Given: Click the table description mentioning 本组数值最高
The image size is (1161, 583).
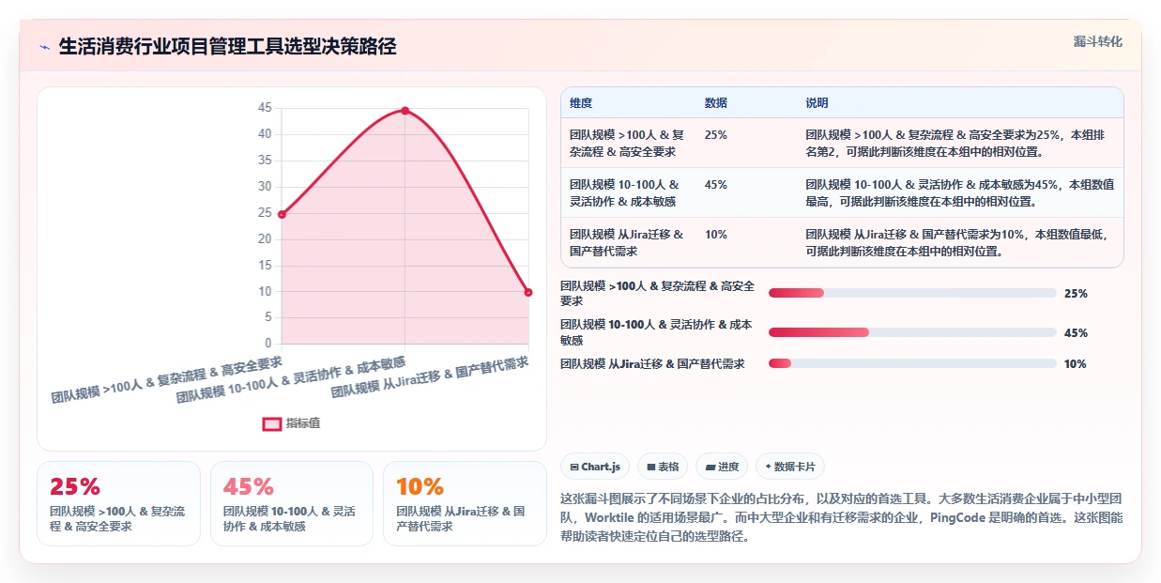Looking at the screenshot, I should click(958, 192).
